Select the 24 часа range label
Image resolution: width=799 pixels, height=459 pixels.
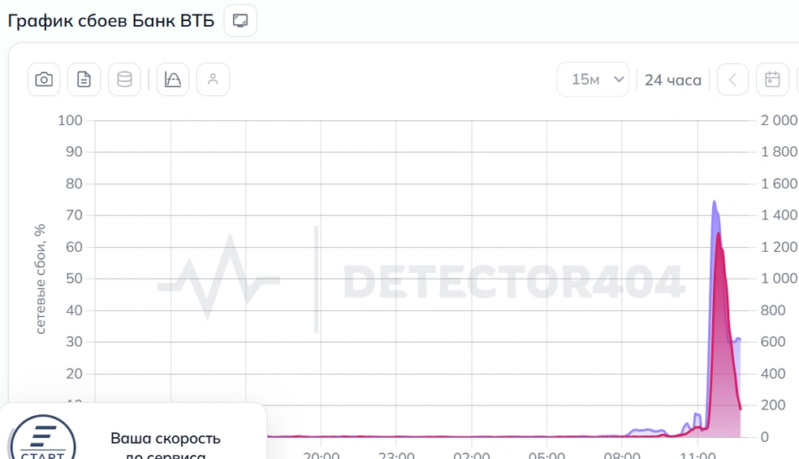click(672, 80)
